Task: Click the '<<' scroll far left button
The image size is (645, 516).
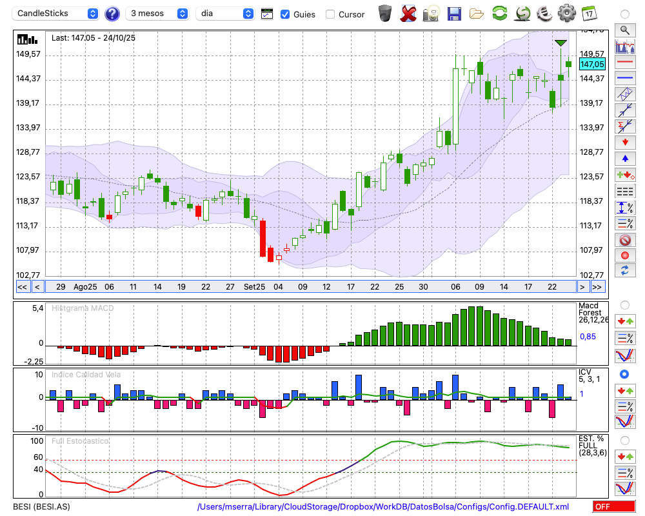Action: pos(22,287)
